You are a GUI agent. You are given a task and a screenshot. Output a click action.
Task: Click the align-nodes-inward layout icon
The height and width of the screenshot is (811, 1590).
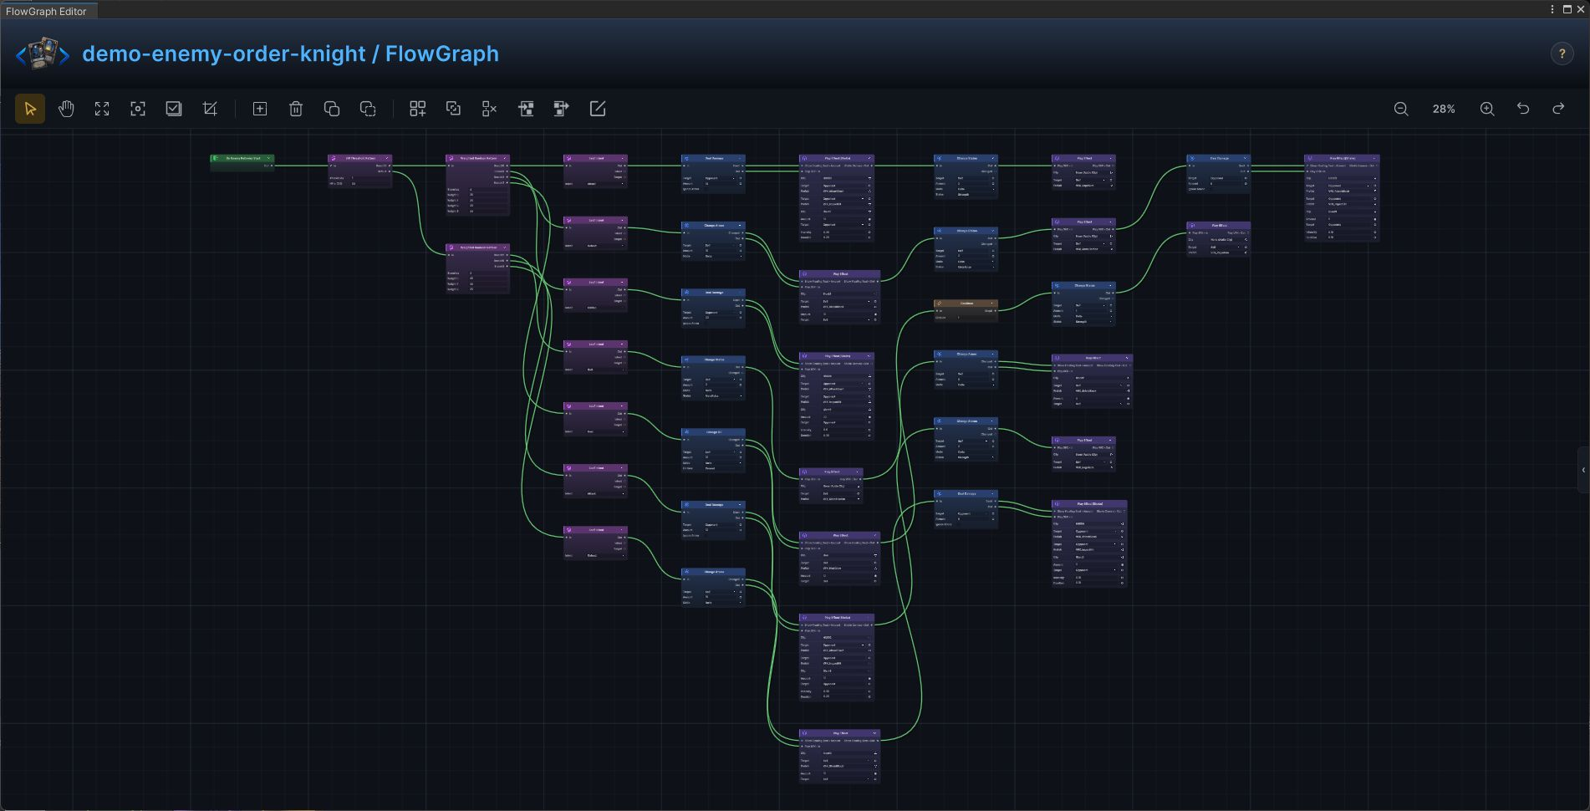pos(526,109)
